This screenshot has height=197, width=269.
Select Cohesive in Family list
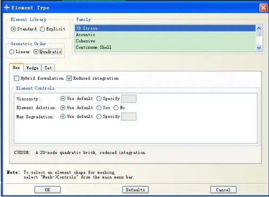pos(165,41)
